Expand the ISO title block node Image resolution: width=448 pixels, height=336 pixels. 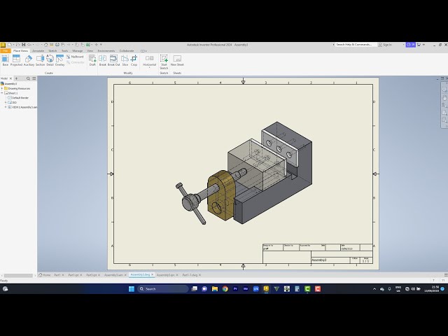point(6,102)
